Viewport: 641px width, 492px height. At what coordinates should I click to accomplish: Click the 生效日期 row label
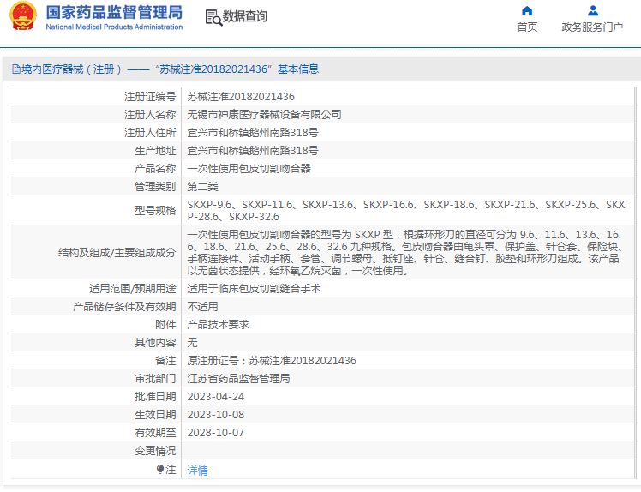tap(155, 415)
